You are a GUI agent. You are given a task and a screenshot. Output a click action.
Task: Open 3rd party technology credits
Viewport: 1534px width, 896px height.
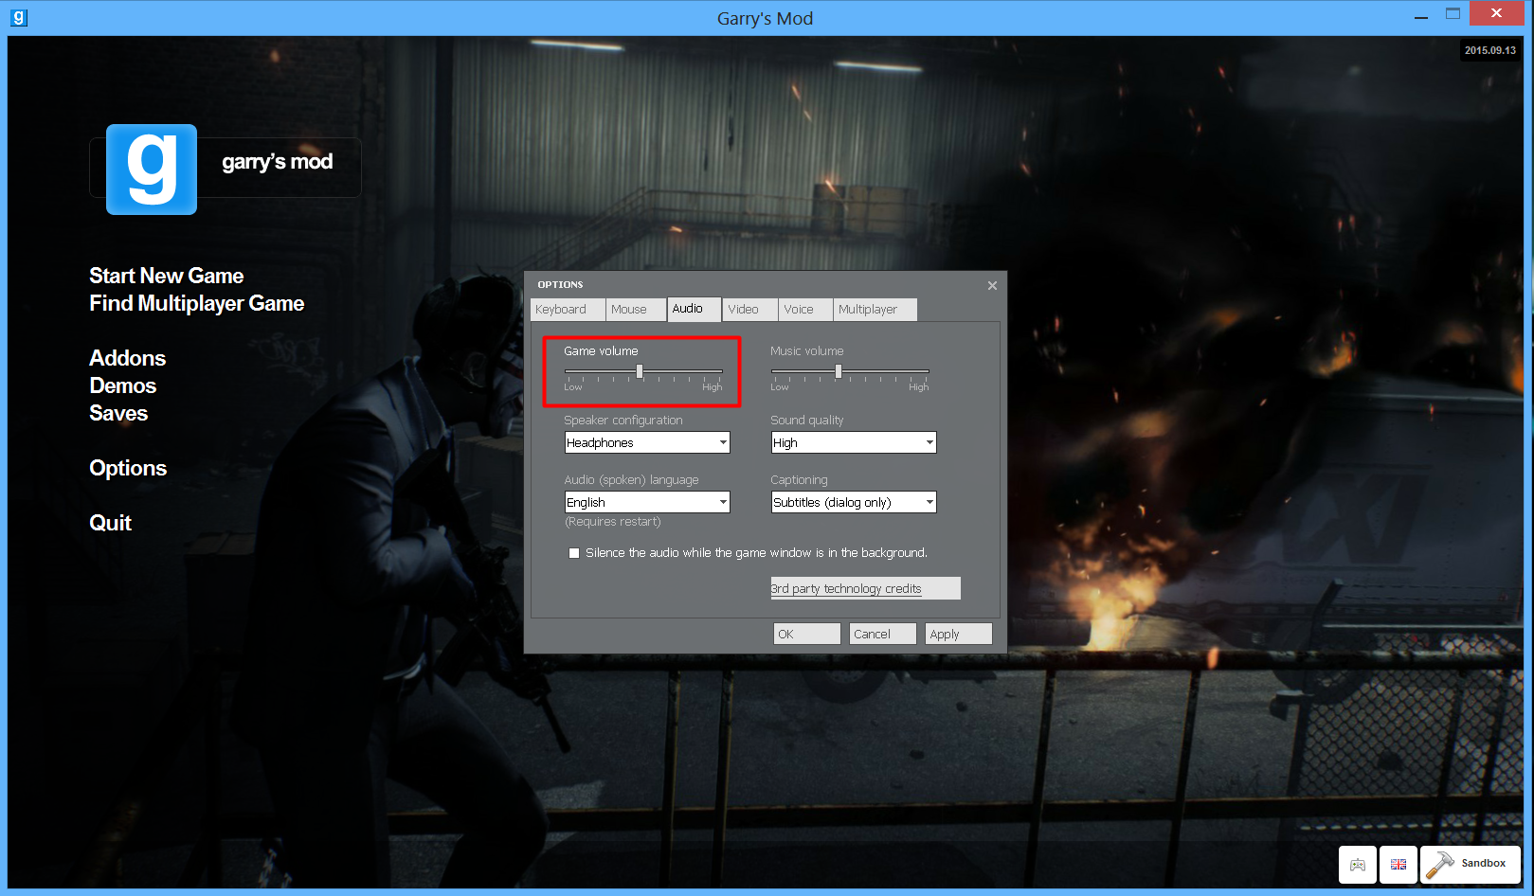[x=865, y=588]
